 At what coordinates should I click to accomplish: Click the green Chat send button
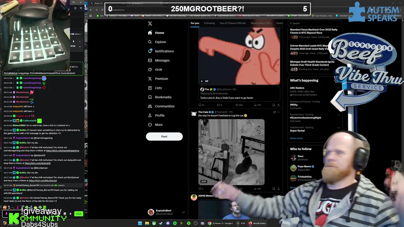79,214
